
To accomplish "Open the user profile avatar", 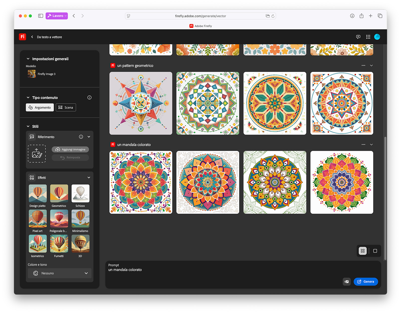I will click(x=377, y=37).
